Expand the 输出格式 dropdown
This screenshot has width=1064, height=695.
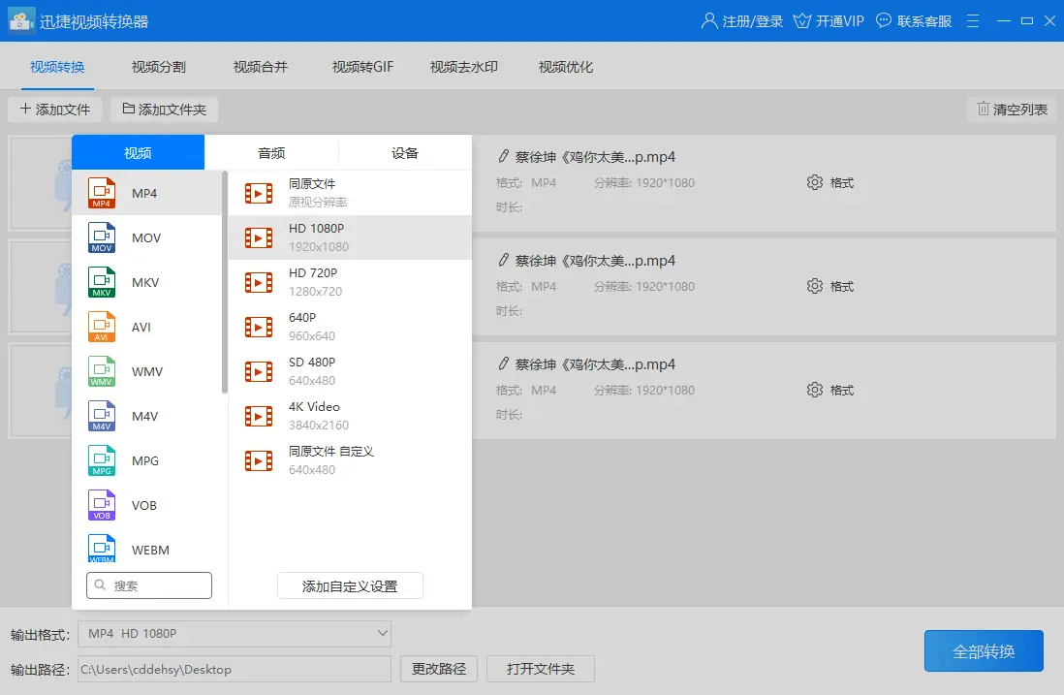click(x=383, y=633)
